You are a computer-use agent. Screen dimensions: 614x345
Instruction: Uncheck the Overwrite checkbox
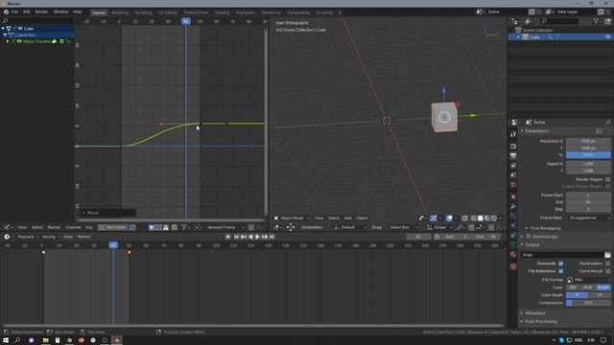560,264
